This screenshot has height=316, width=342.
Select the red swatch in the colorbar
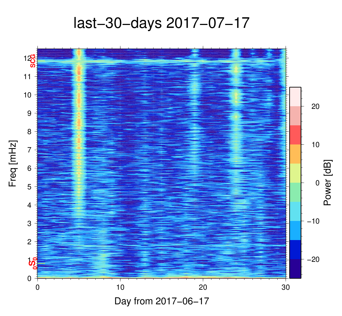295,135
